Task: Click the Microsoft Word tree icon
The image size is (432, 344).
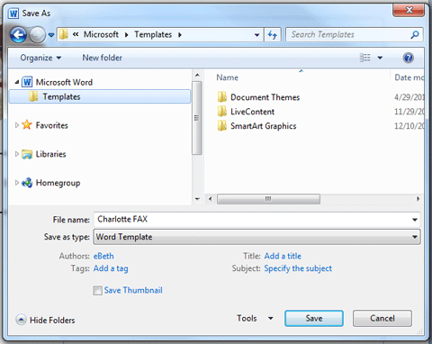Action: (x=27, y=82)
